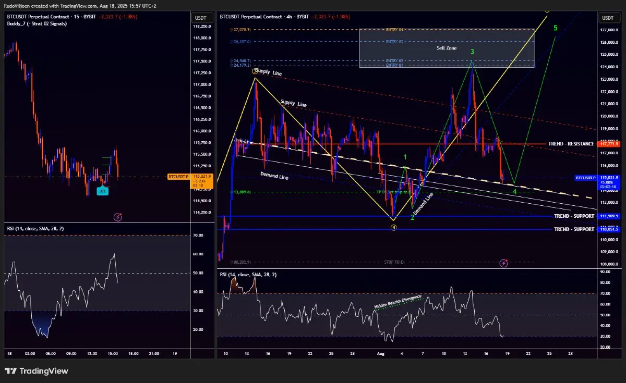Select the cyan S02 signal marker
Viewport: 626px width, 383px height.
103,192
